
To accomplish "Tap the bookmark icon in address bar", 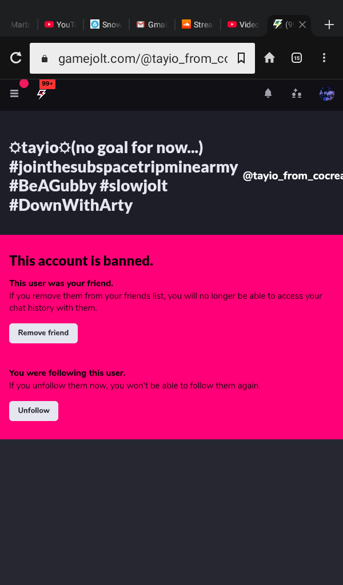I will (x=241, y=58).
